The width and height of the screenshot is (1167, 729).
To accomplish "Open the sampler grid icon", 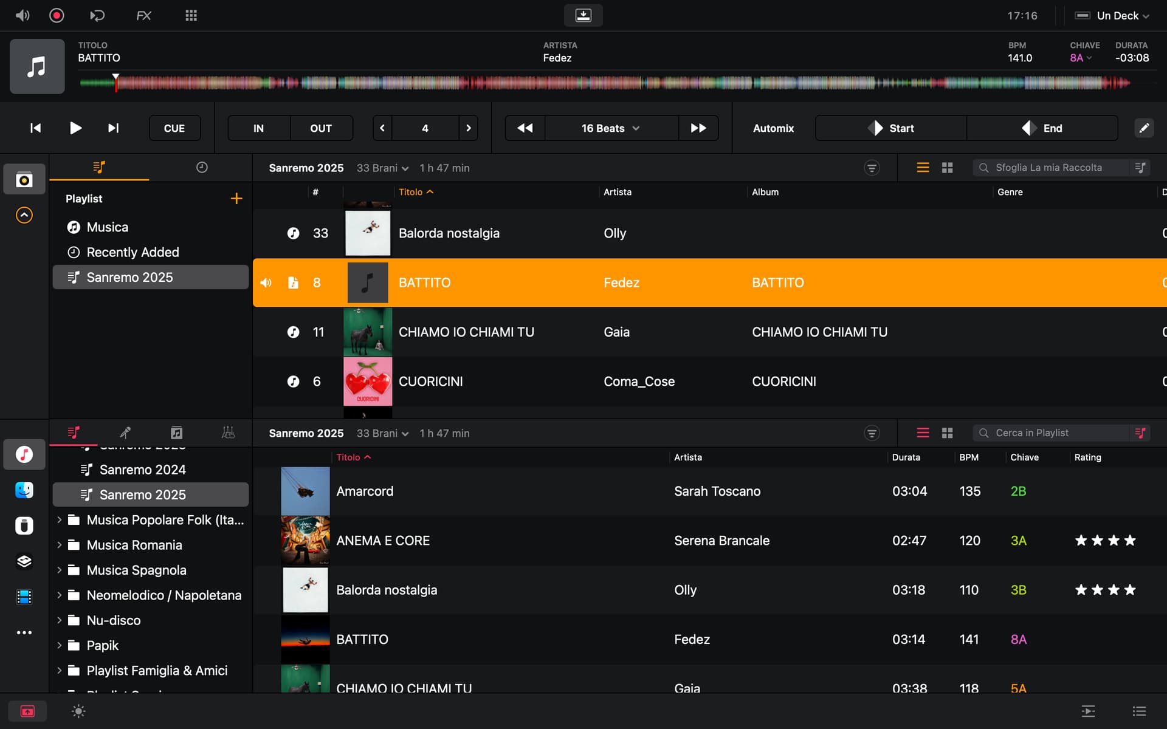I will [191, 15].
